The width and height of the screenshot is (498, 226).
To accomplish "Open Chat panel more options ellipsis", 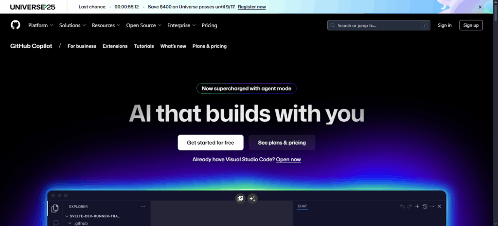I will 432,206.
